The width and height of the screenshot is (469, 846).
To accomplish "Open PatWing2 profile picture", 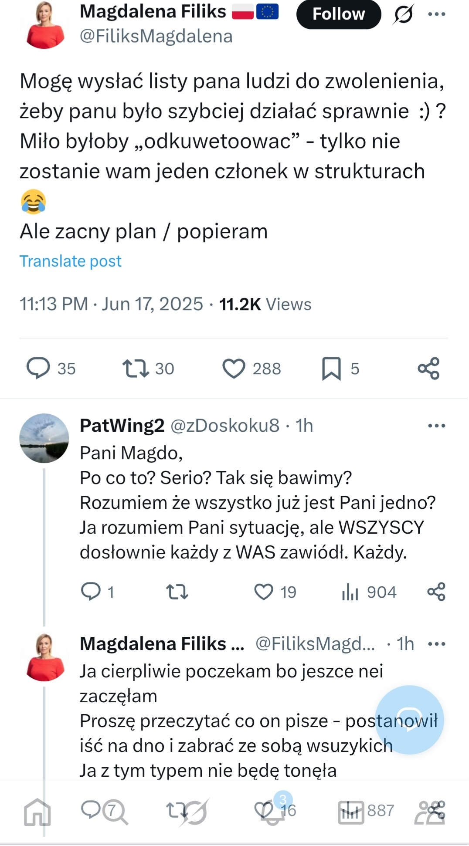I will tap(44, 438).
